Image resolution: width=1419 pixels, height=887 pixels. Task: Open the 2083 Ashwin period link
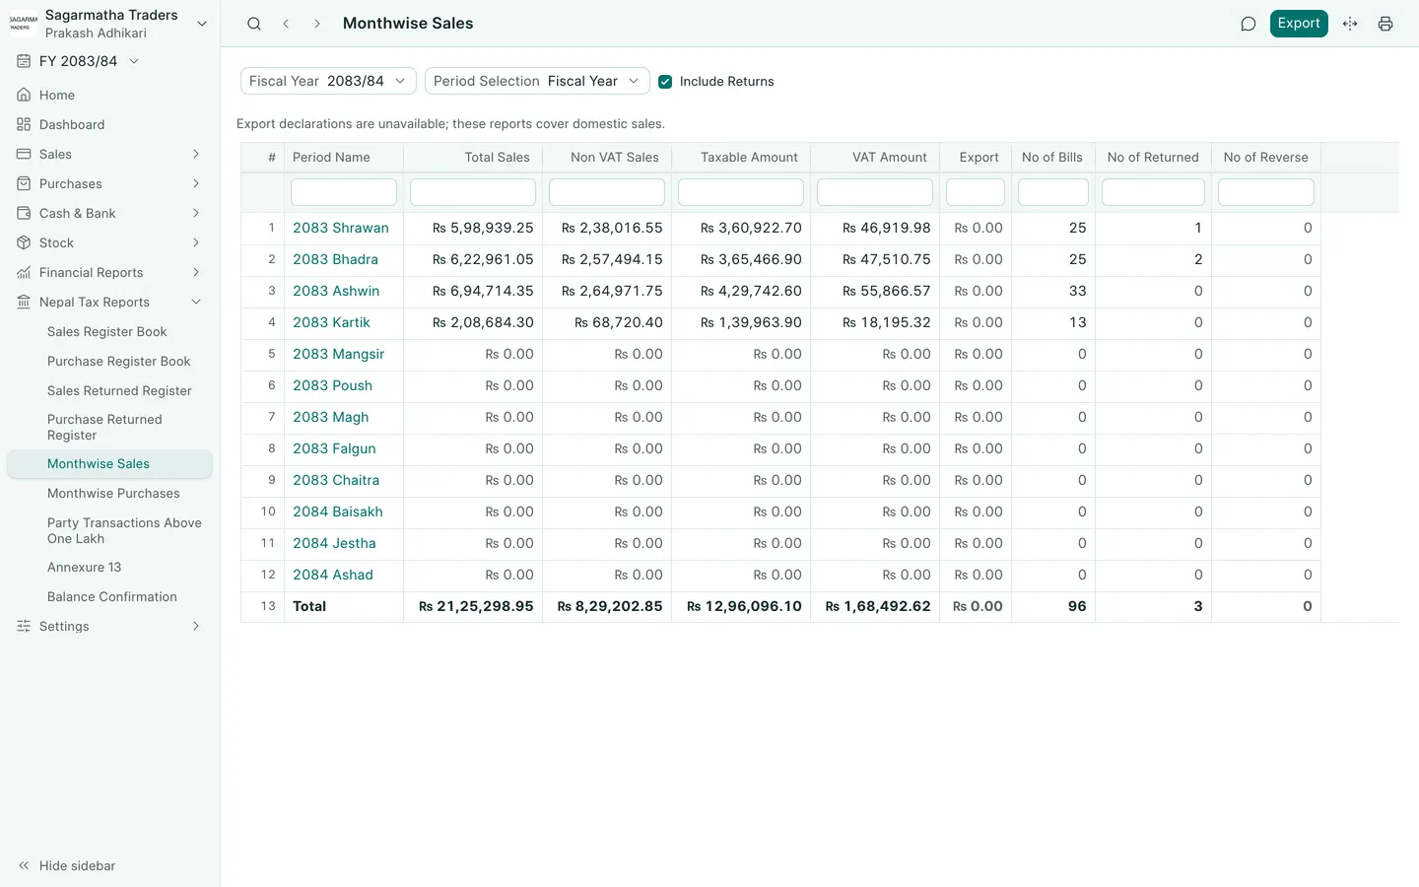pos(336,291)
